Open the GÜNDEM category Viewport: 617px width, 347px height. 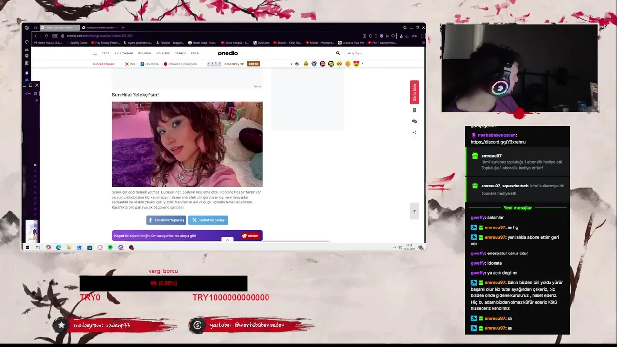(x=145, y=53)
